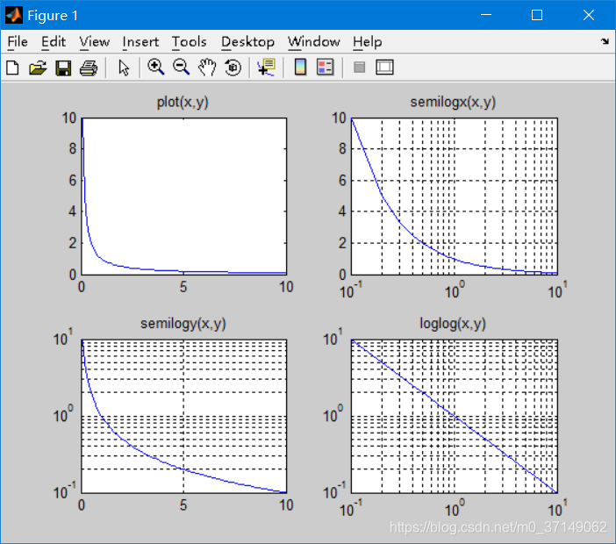The width and height of the screenshot is (616, 544).
Task: Save the figure with the floppy disk icon
Action: [63, 68]
